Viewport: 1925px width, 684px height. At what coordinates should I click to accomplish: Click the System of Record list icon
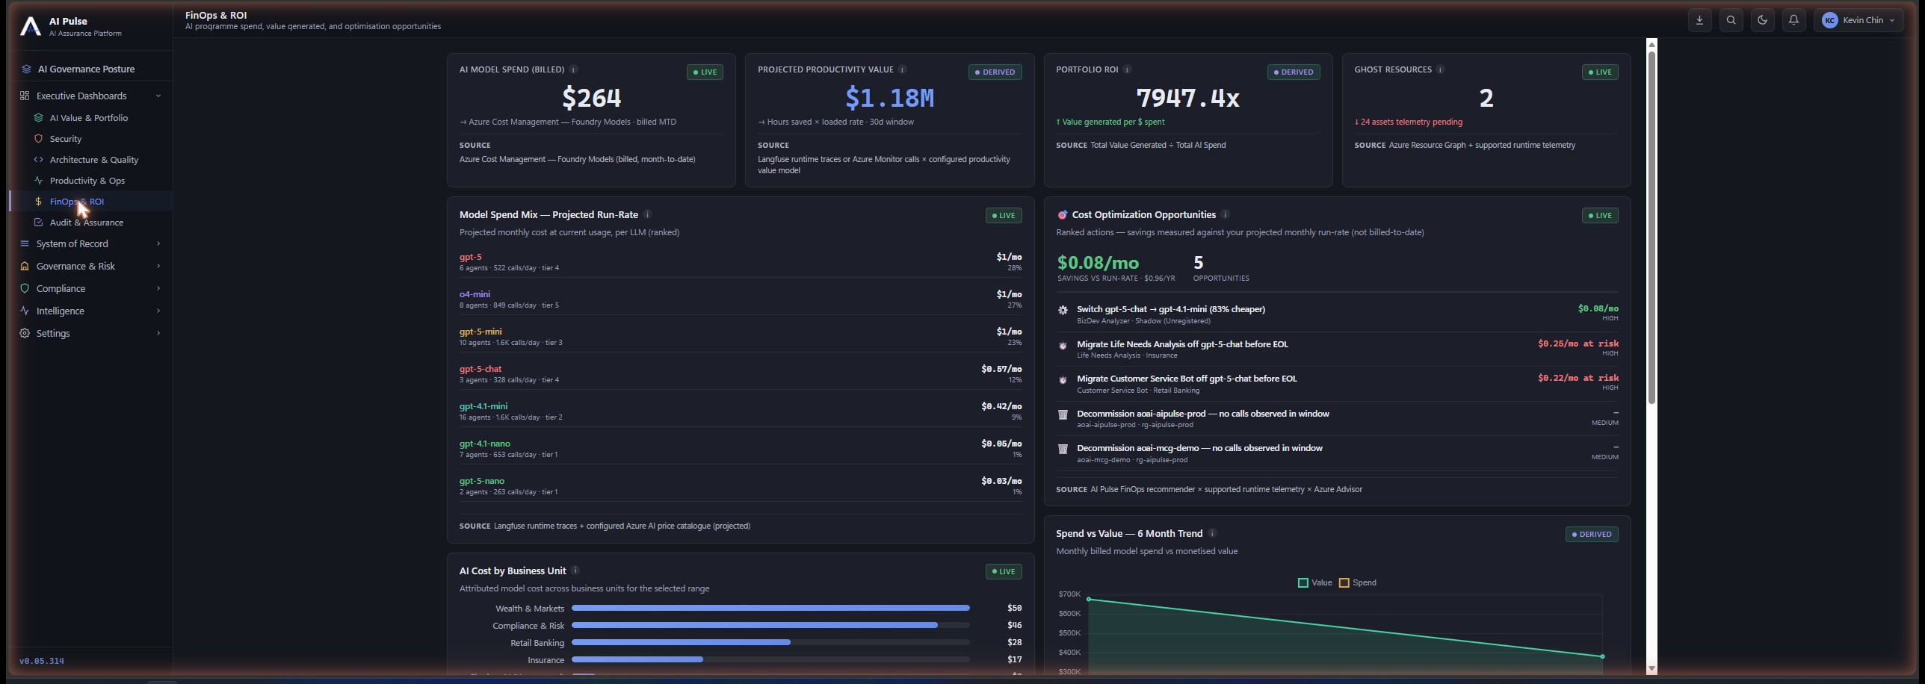[25, 243]
